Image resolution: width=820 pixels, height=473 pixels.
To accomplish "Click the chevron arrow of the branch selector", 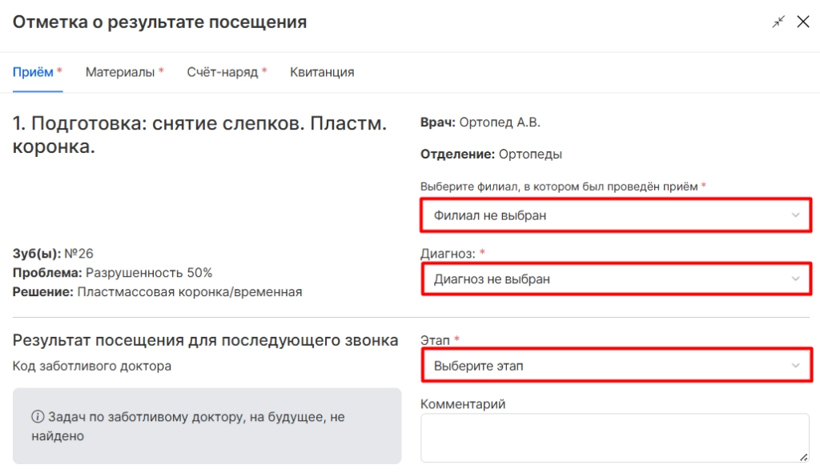I will click(795, 215).
